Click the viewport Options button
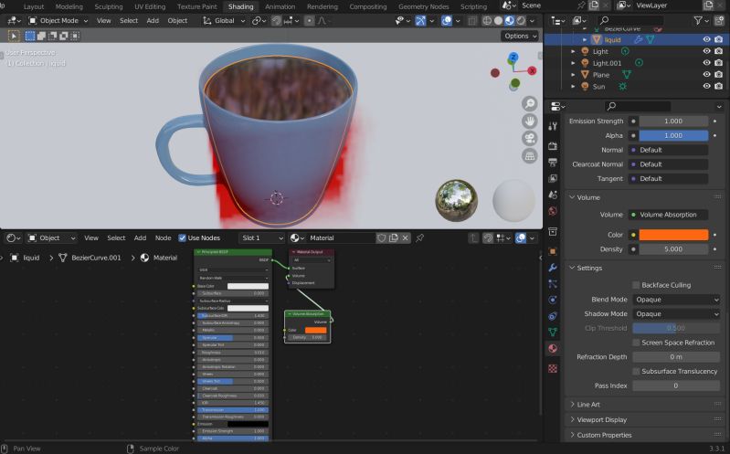730x454 pixels. tap(519, 36)
